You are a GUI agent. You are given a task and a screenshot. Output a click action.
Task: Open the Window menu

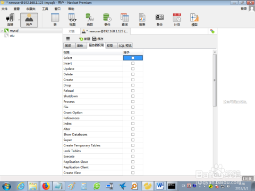point(57,8)
